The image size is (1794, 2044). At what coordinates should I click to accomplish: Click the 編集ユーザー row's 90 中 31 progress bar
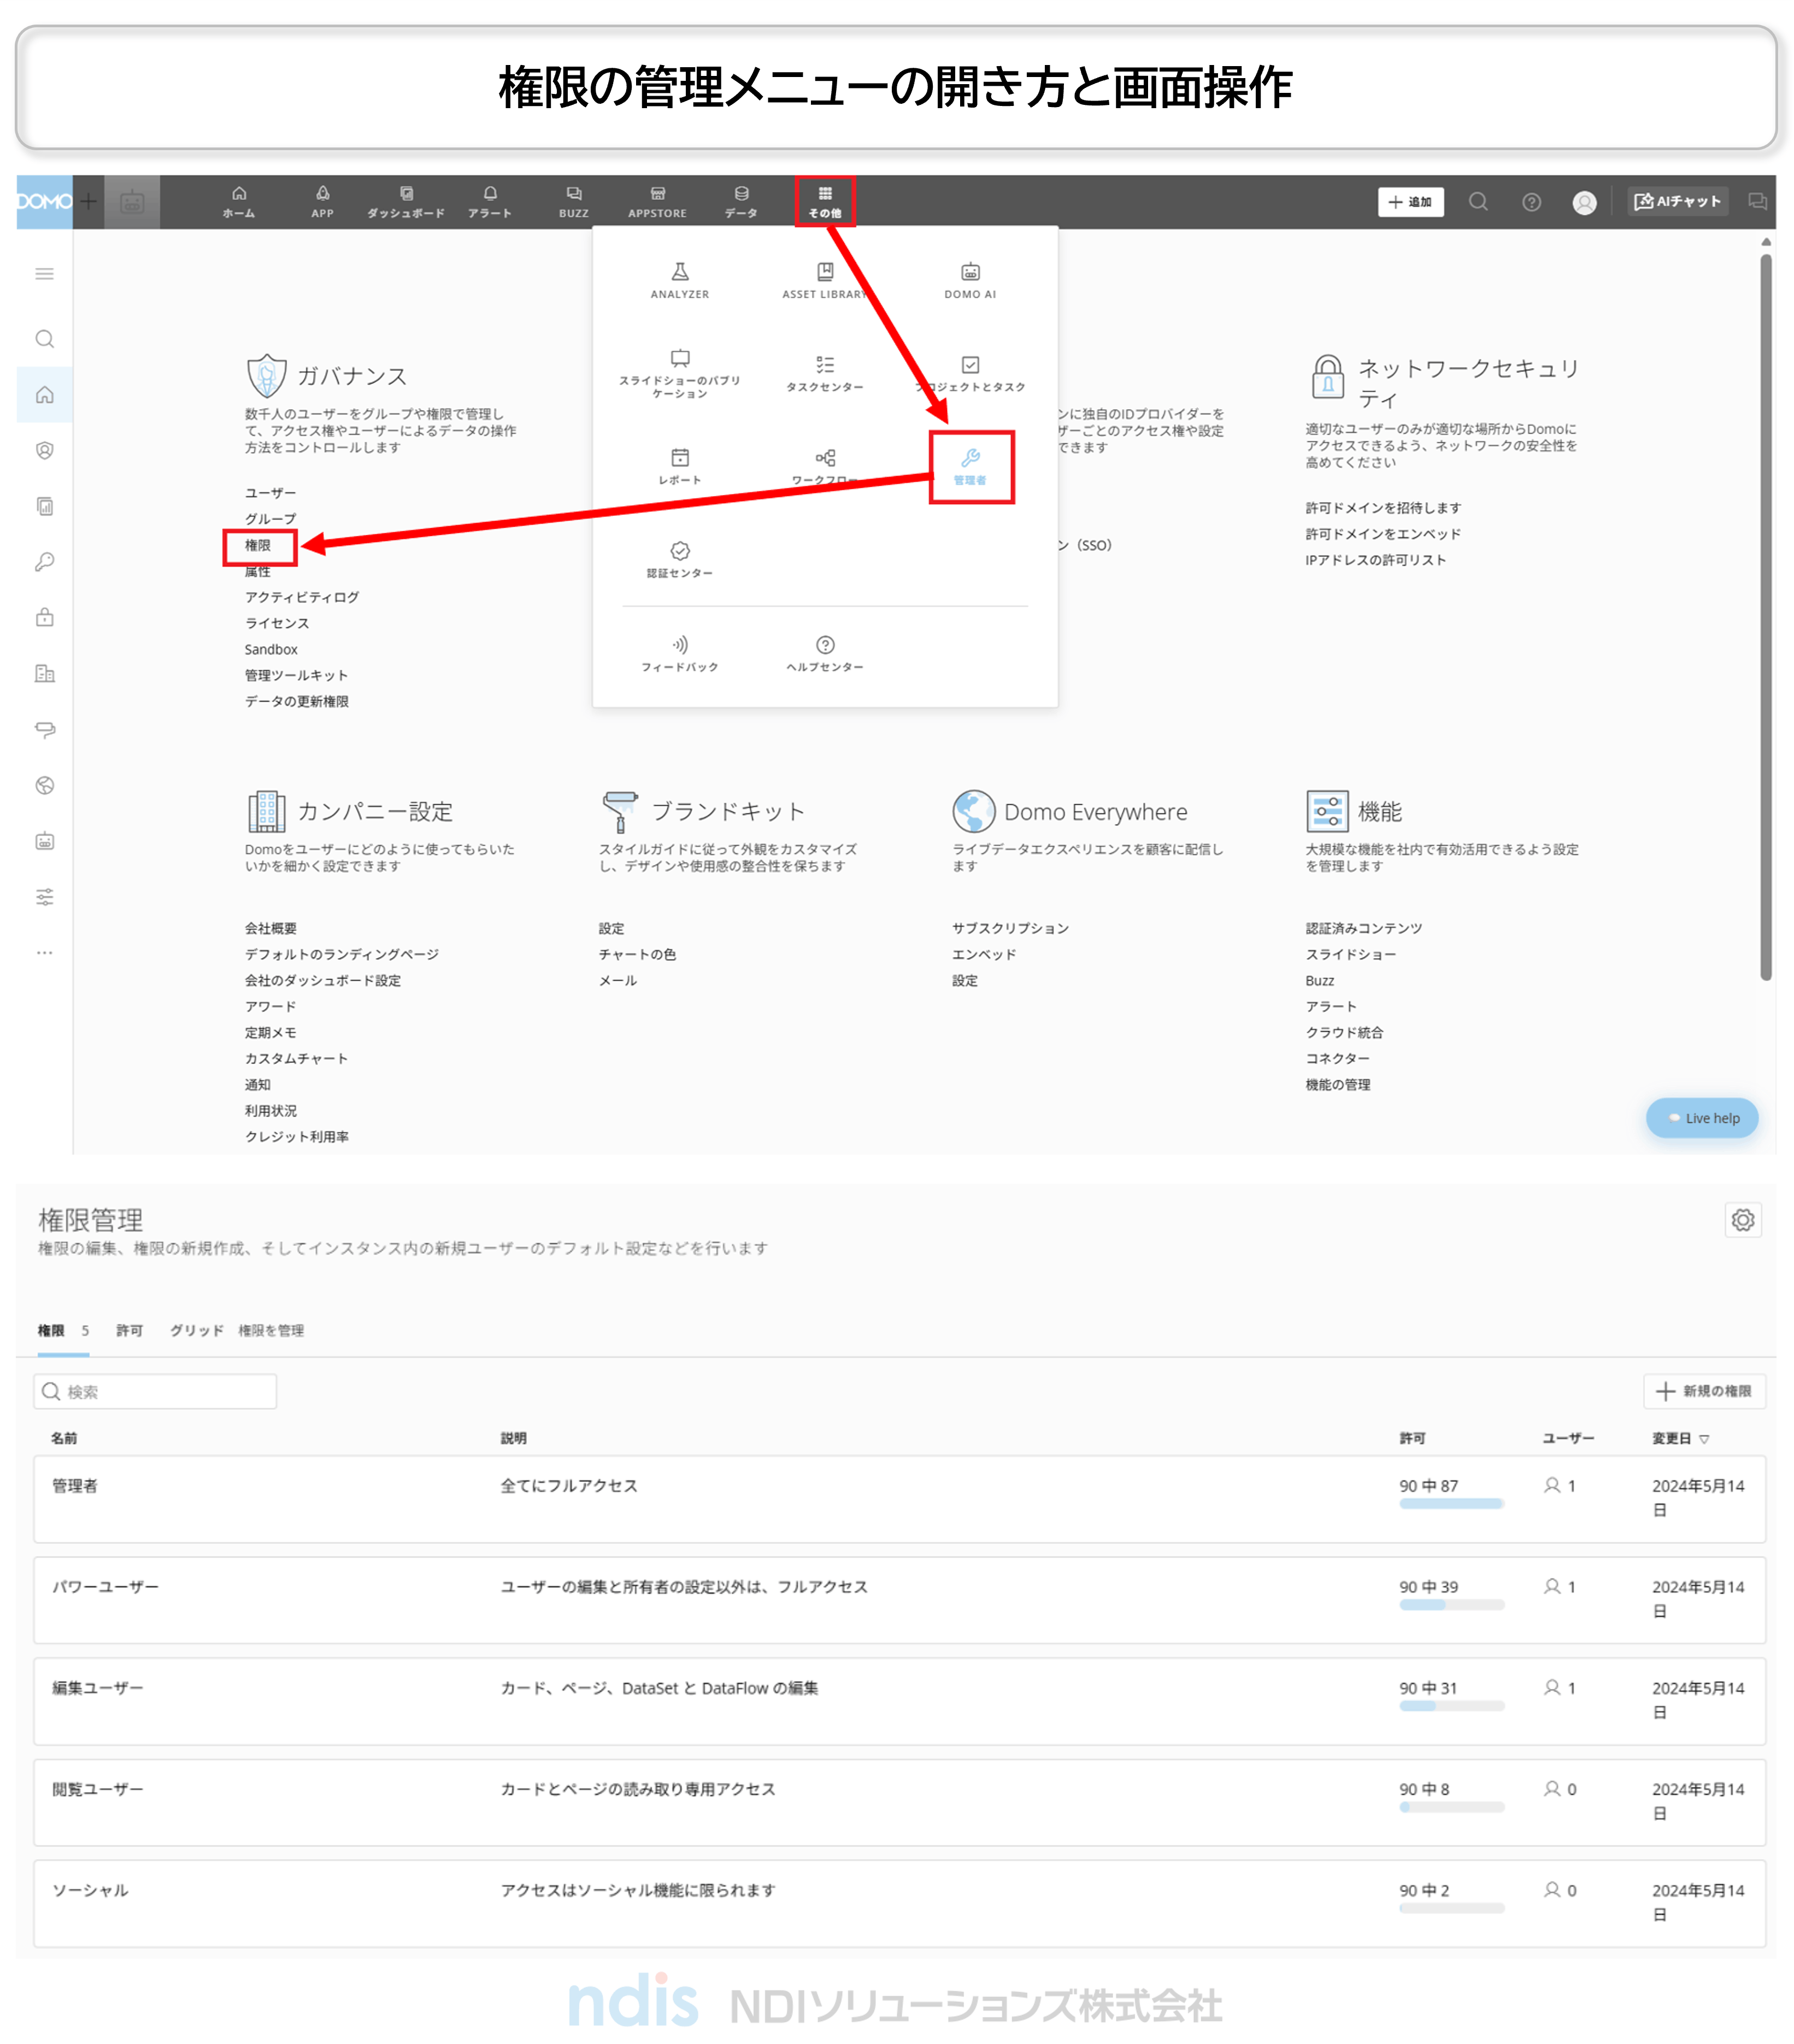(x=1451, y=1705)
